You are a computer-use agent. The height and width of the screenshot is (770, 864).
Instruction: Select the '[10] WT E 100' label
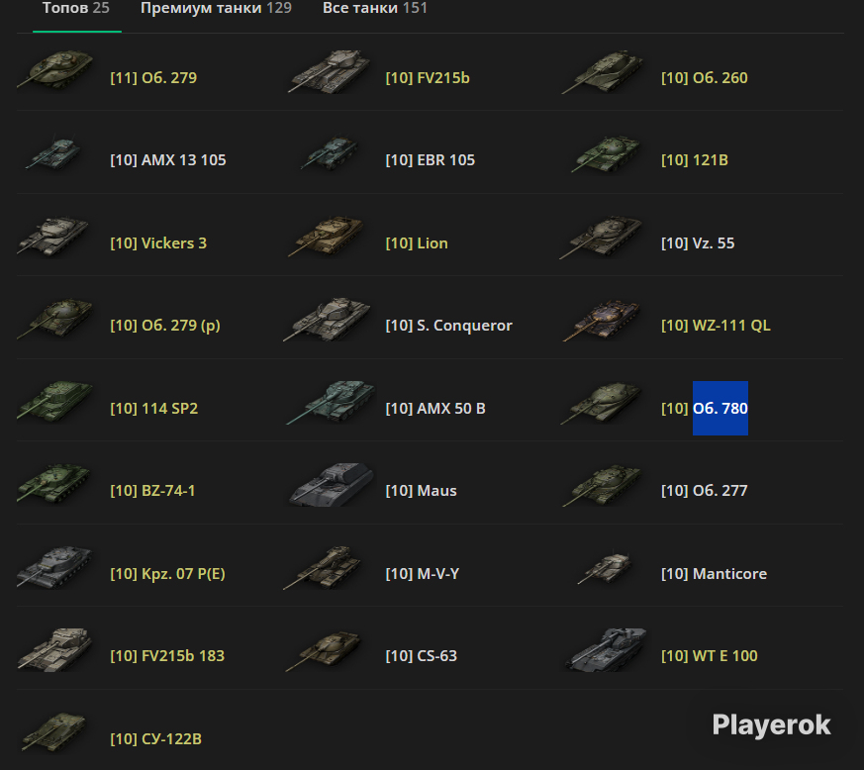[710, 656]
